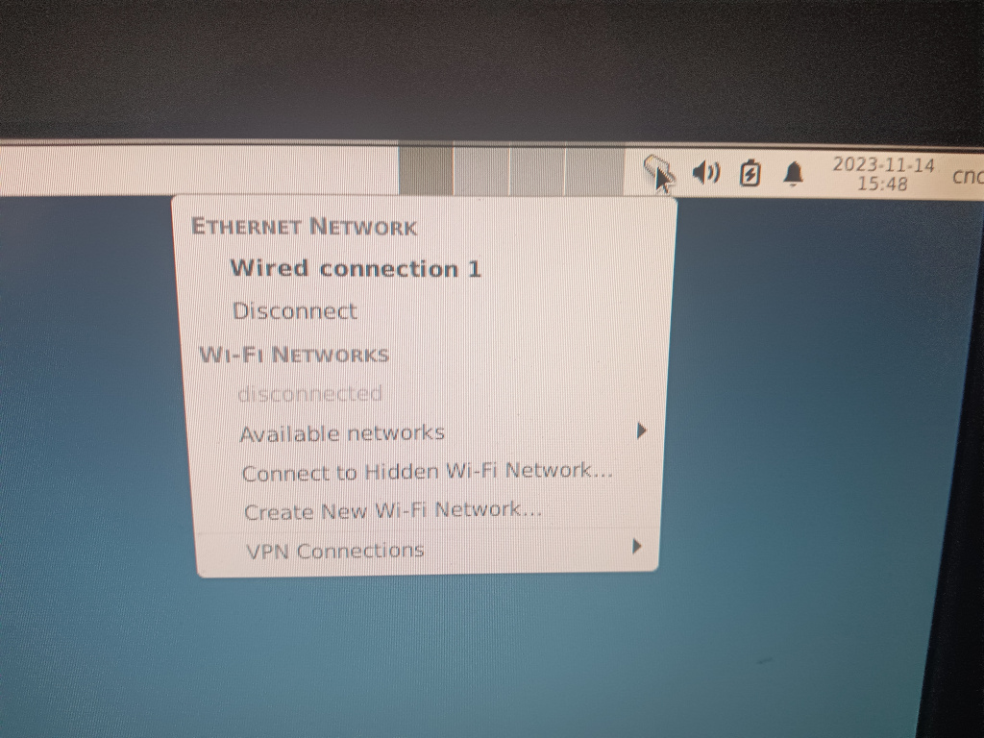This screenshot has width=984, height=738.
Task: Choose Connect to Hidden Wi-Fi Network
Action: click(x=427, y=472)
